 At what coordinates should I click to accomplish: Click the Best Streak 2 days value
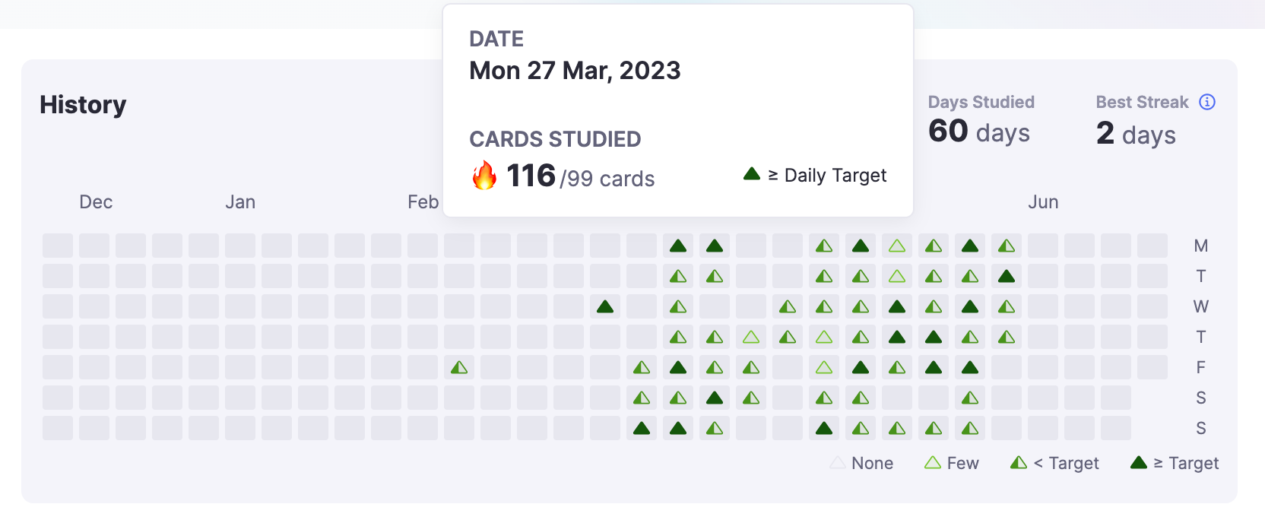(1136, 134)
